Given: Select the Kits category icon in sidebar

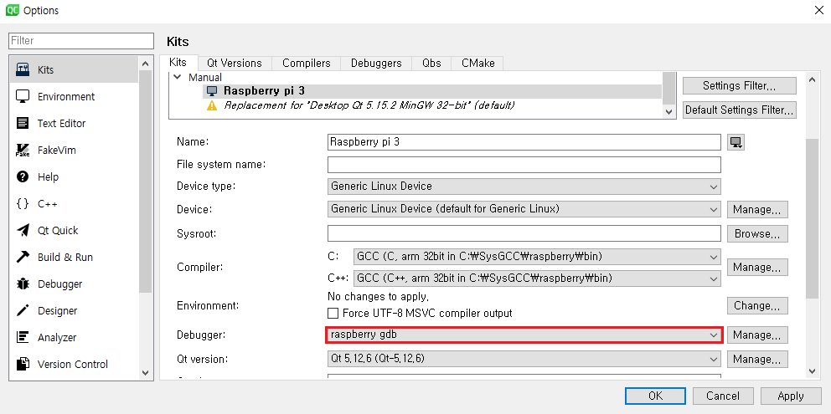Looking at the screenshot, I should pos(23,69).
